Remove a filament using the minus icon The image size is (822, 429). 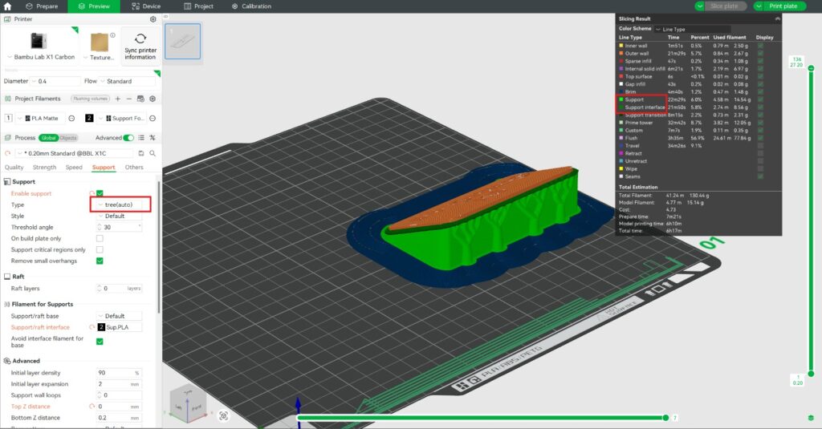[128, 99]
